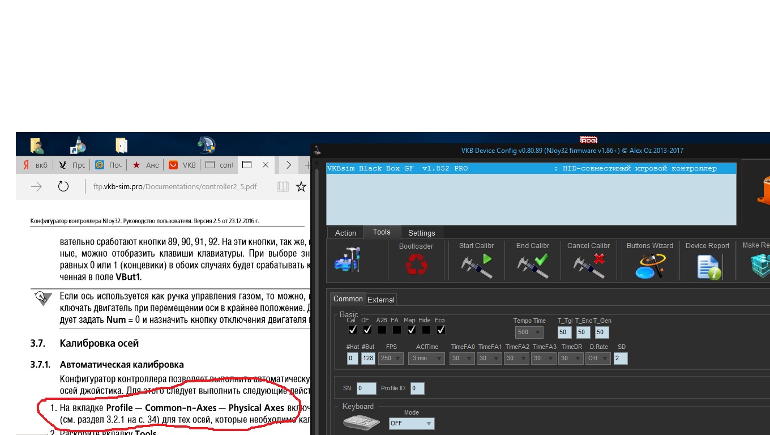The width and height of the screenshot is (770, 435).
Task: Click the T_Gen value field
Action: click(x=602, y=332)
